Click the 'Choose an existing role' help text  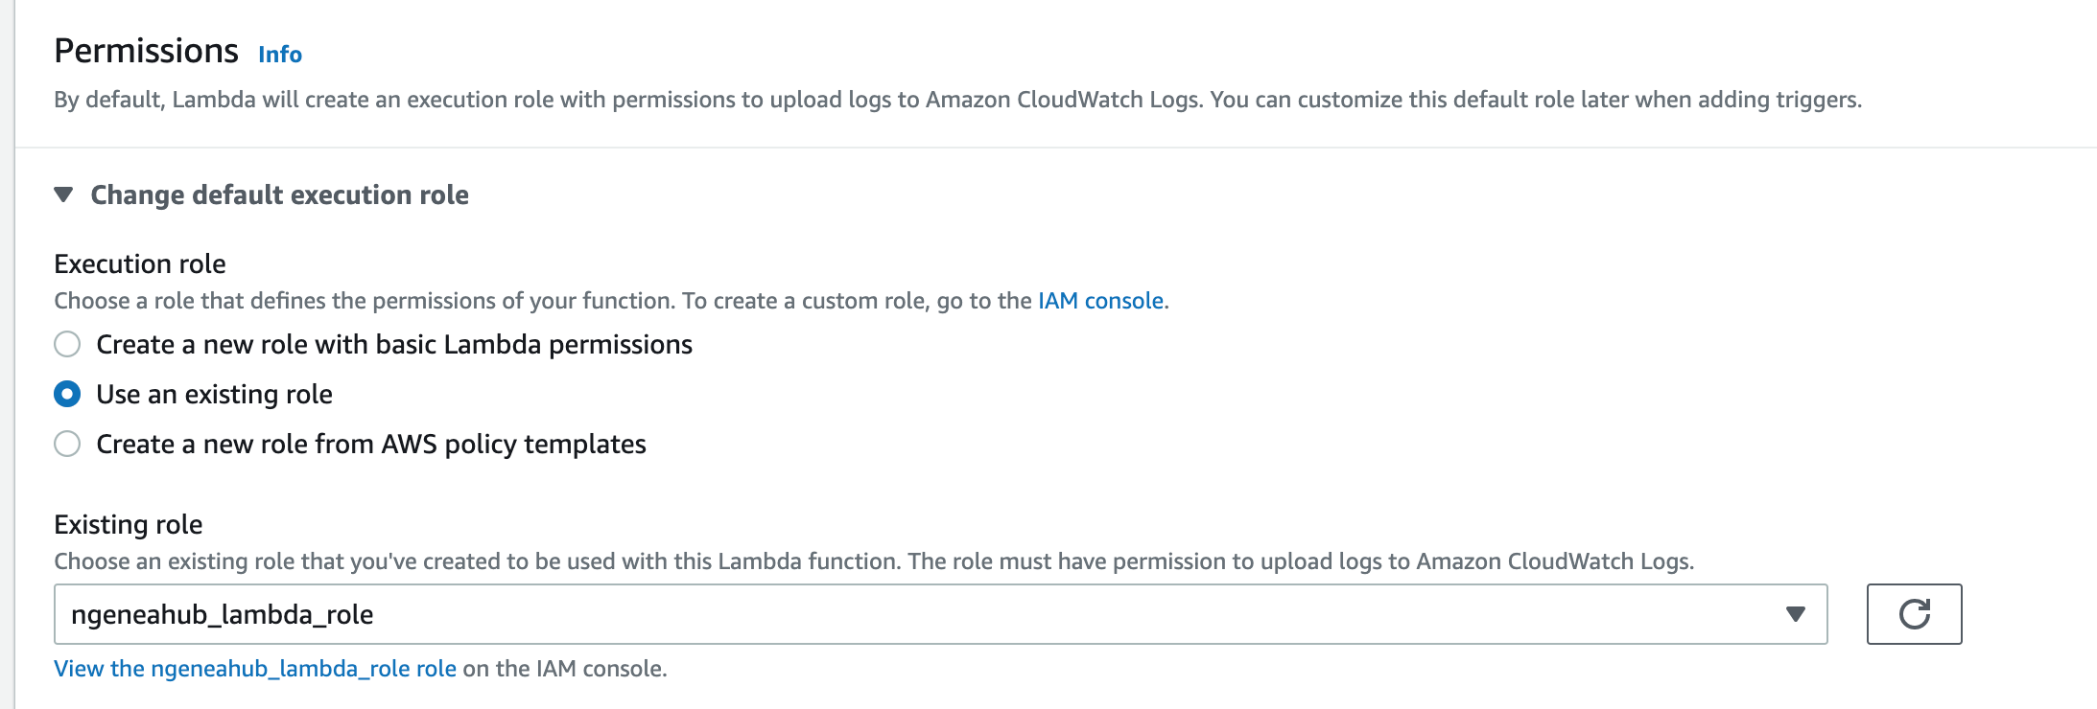873,561
